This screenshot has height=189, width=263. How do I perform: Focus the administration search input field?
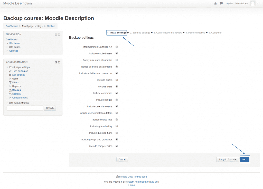pyautogui.click(x=25, y=108)
